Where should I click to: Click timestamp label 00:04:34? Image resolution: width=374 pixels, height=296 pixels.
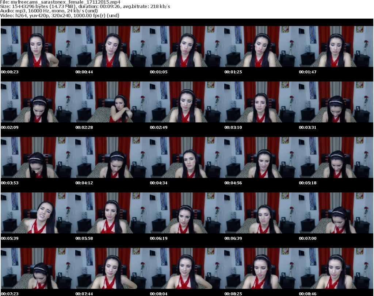coord(159,183)
